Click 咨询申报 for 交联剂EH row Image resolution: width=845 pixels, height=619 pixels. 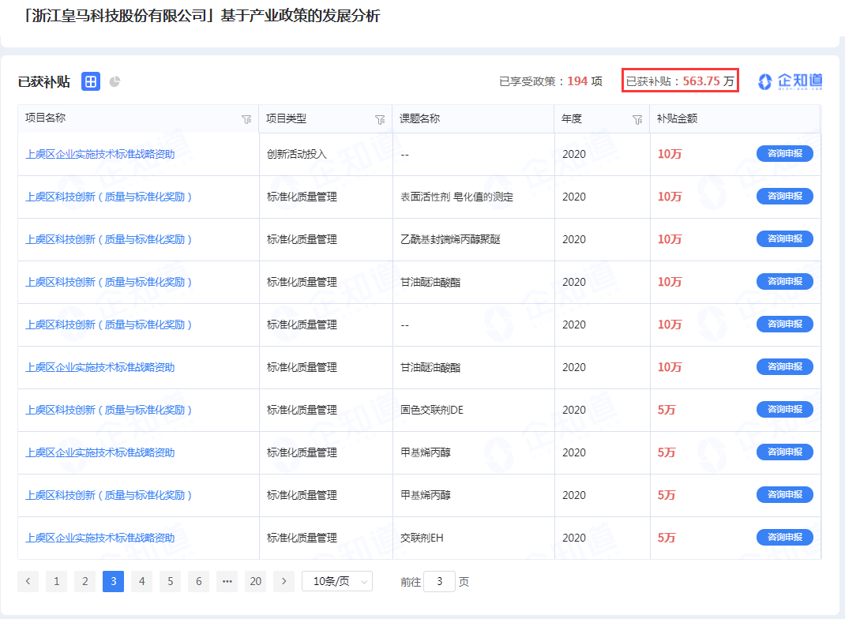[x=785, y=537]
